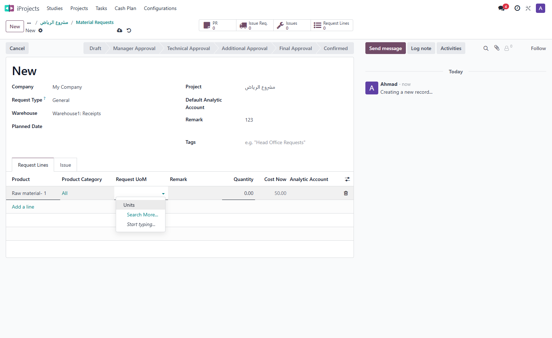Click Add a line link
552x338 pixels.
click(x=23, y=207)
